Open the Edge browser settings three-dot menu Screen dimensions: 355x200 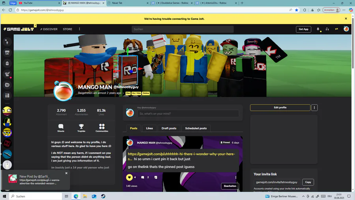pos(344,10)
